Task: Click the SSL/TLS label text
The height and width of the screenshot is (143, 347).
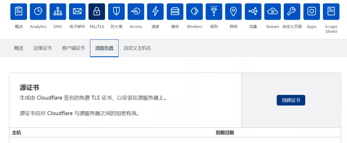Action: (97, 27)
